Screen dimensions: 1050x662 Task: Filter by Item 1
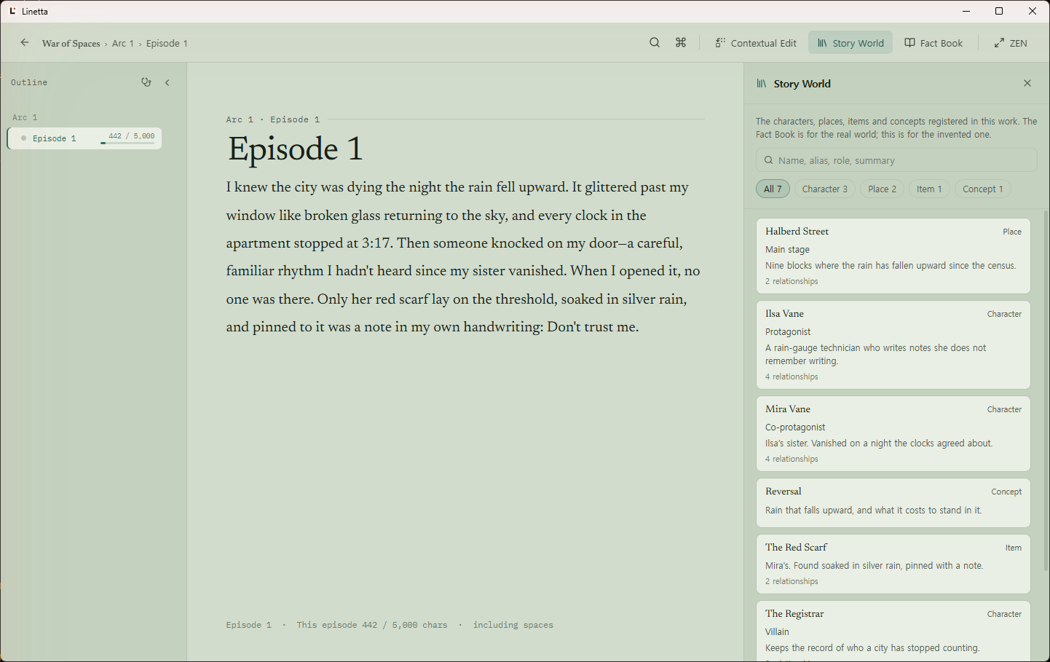pos(929,189)
